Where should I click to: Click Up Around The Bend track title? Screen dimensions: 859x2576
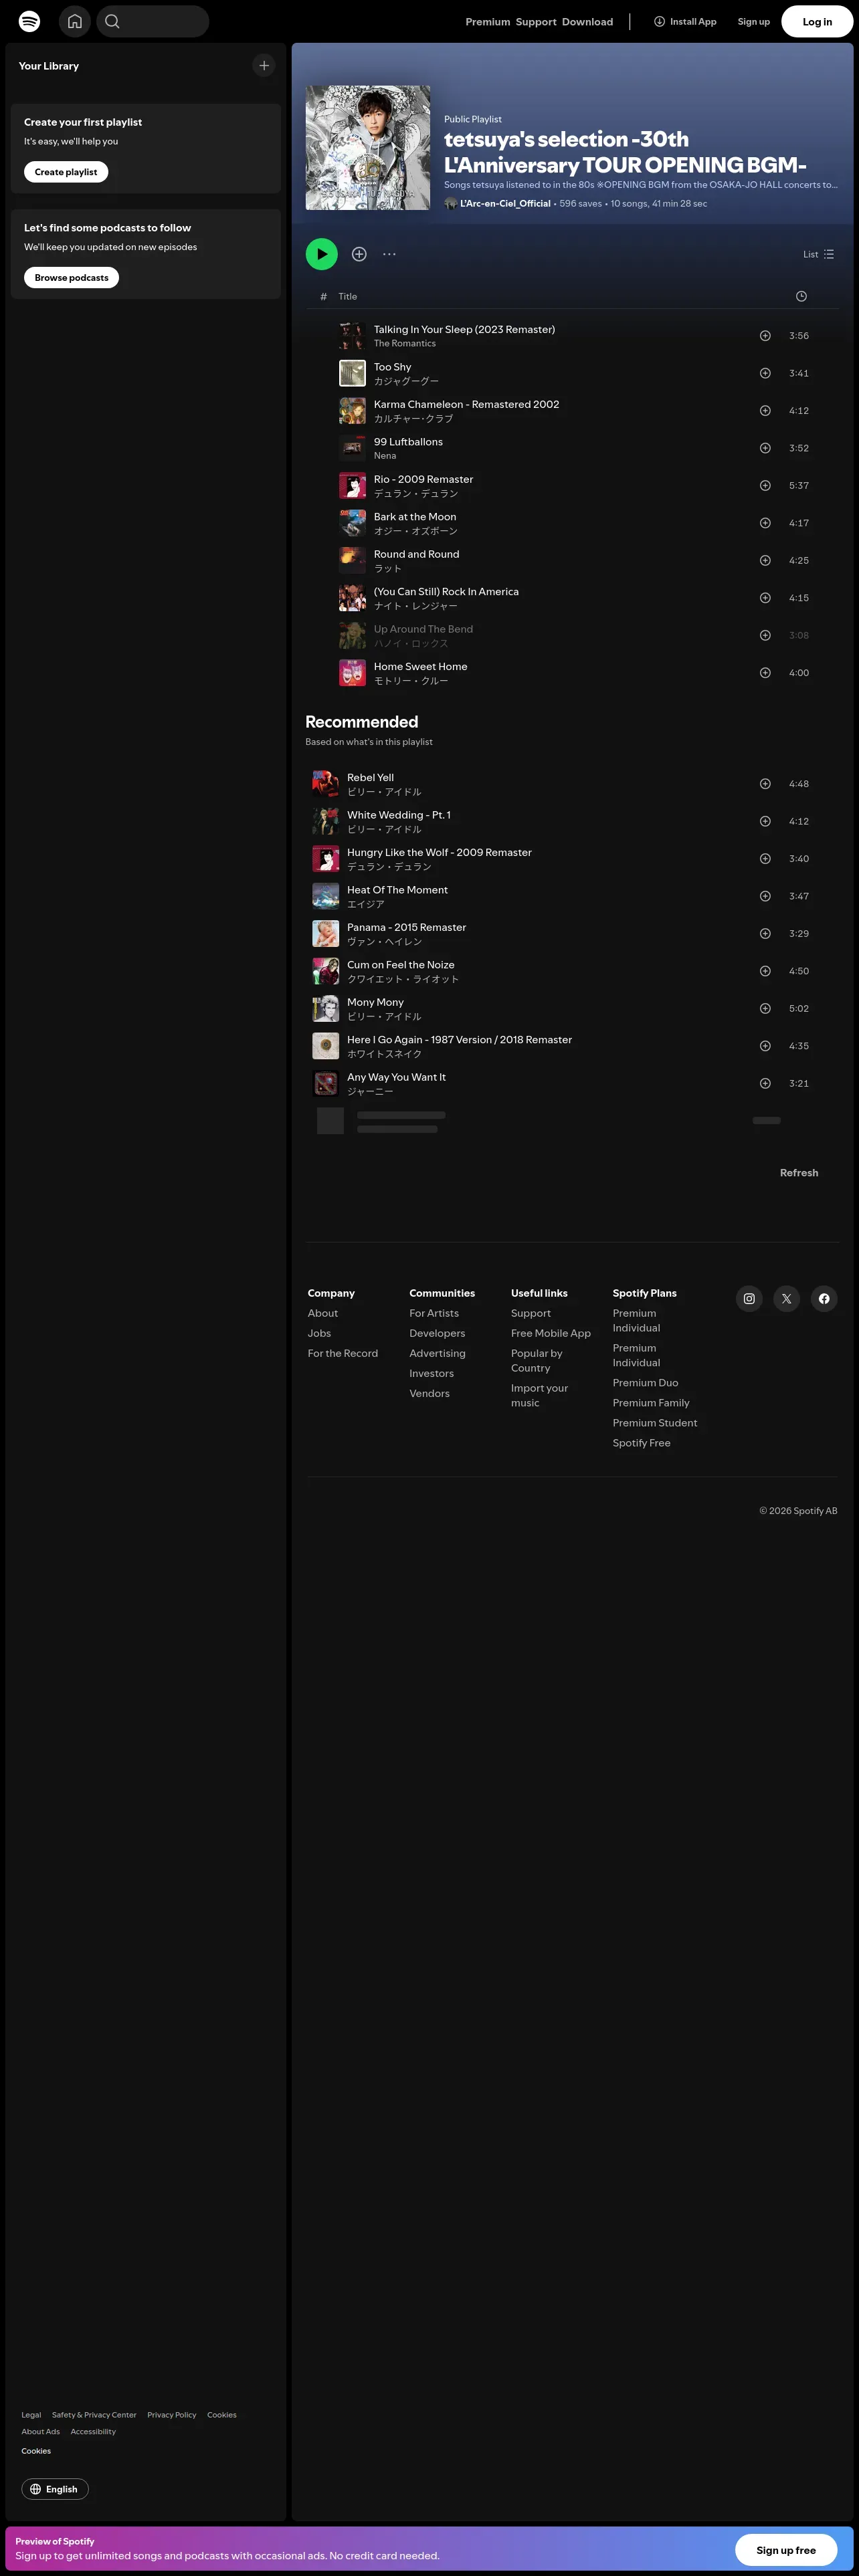point(423,629)
